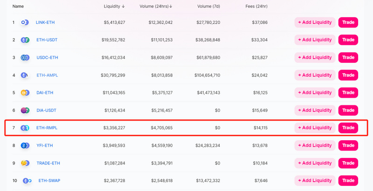Click the ETH-RMPL pair token icon

pyautogui.click(x=25, y=128)
